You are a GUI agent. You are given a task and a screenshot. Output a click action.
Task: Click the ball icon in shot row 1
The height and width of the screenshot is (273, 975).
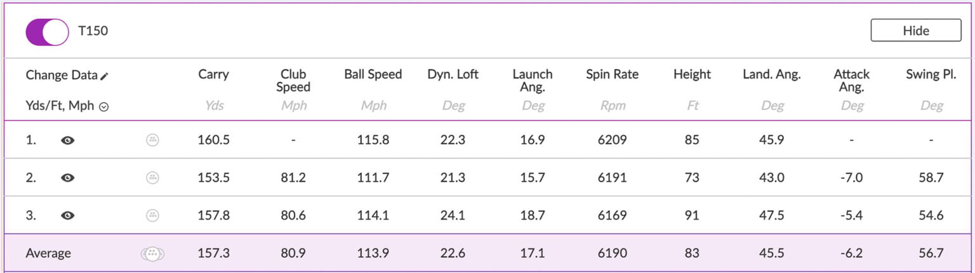pos(152,140)
